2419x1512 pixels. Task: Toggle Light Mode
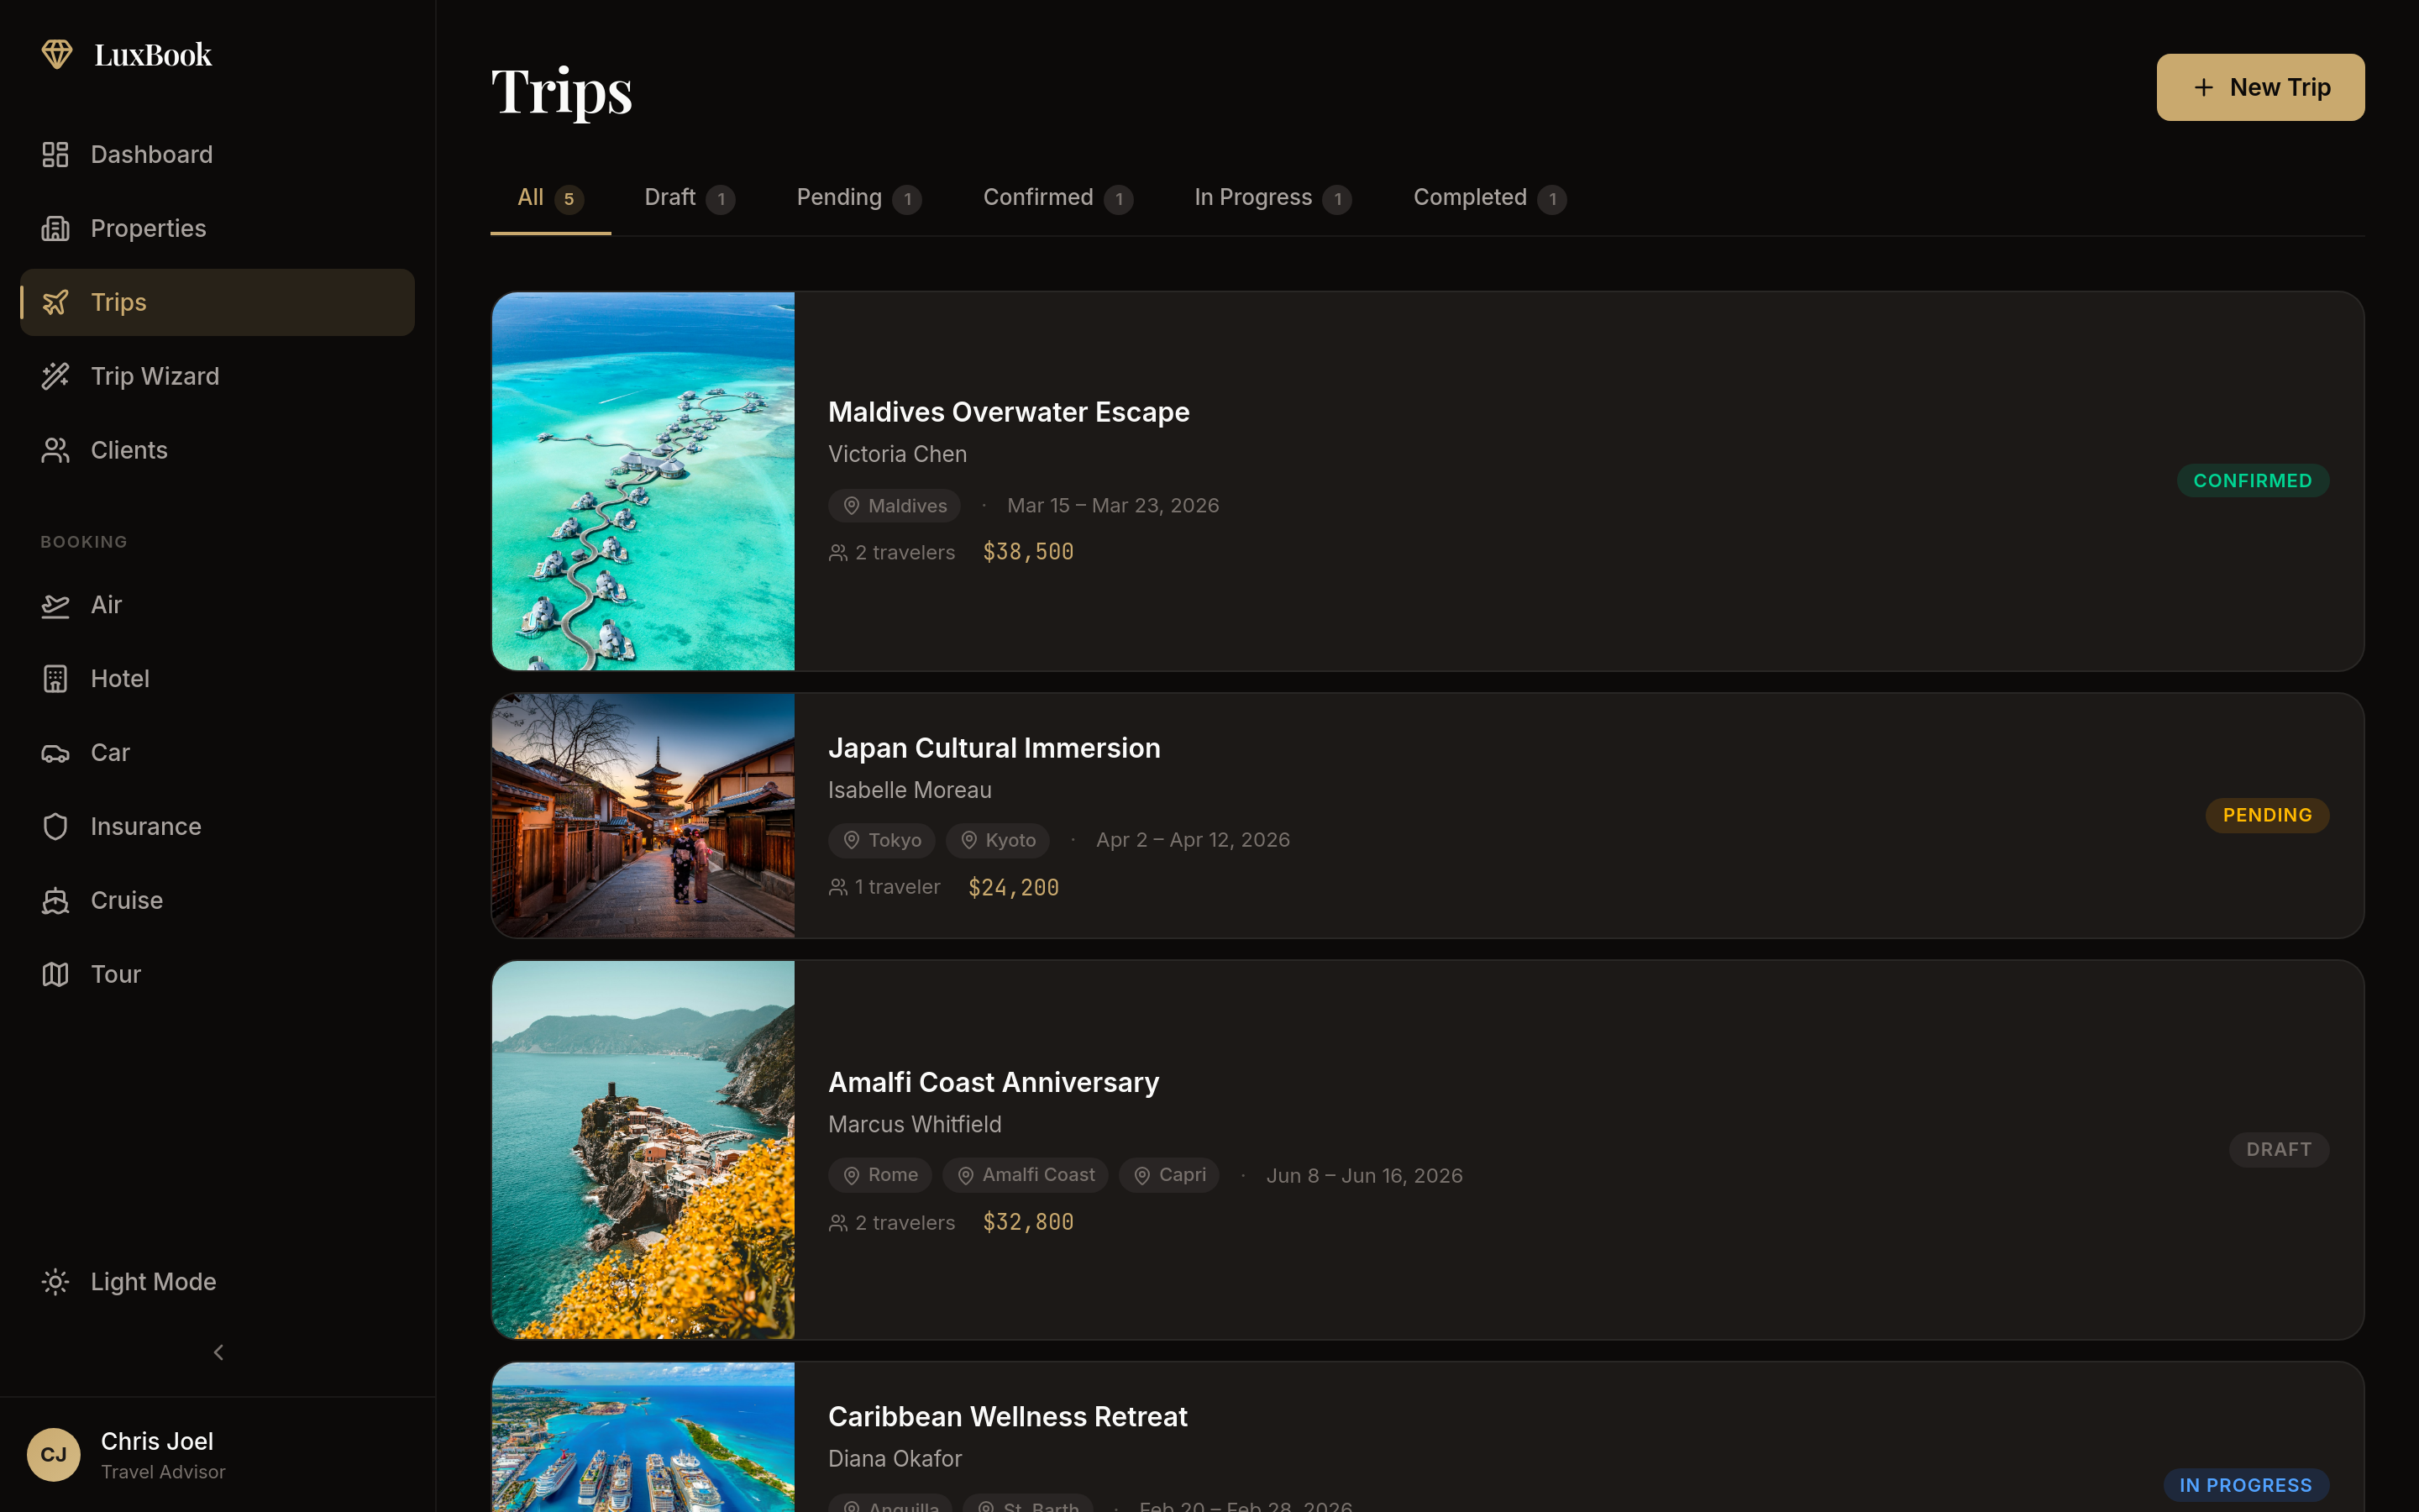pyautogui.click(x=55, y=1281)
